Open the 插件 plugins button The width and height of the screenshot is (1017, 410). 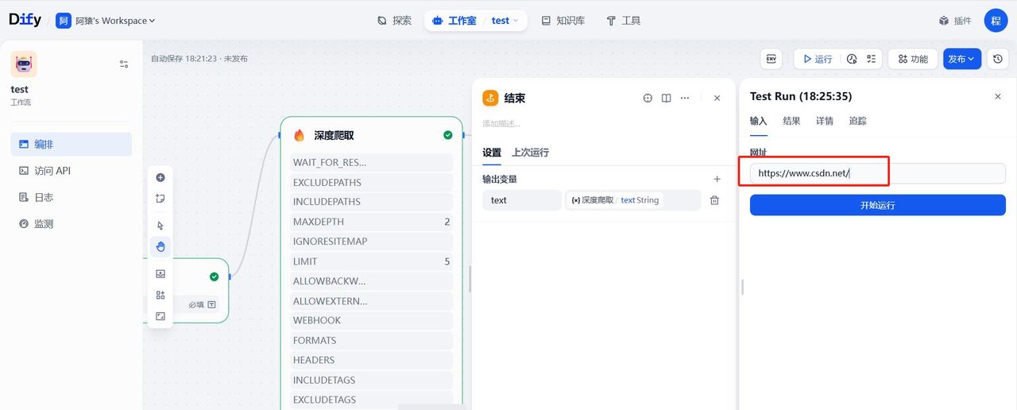tap(955, 21)
